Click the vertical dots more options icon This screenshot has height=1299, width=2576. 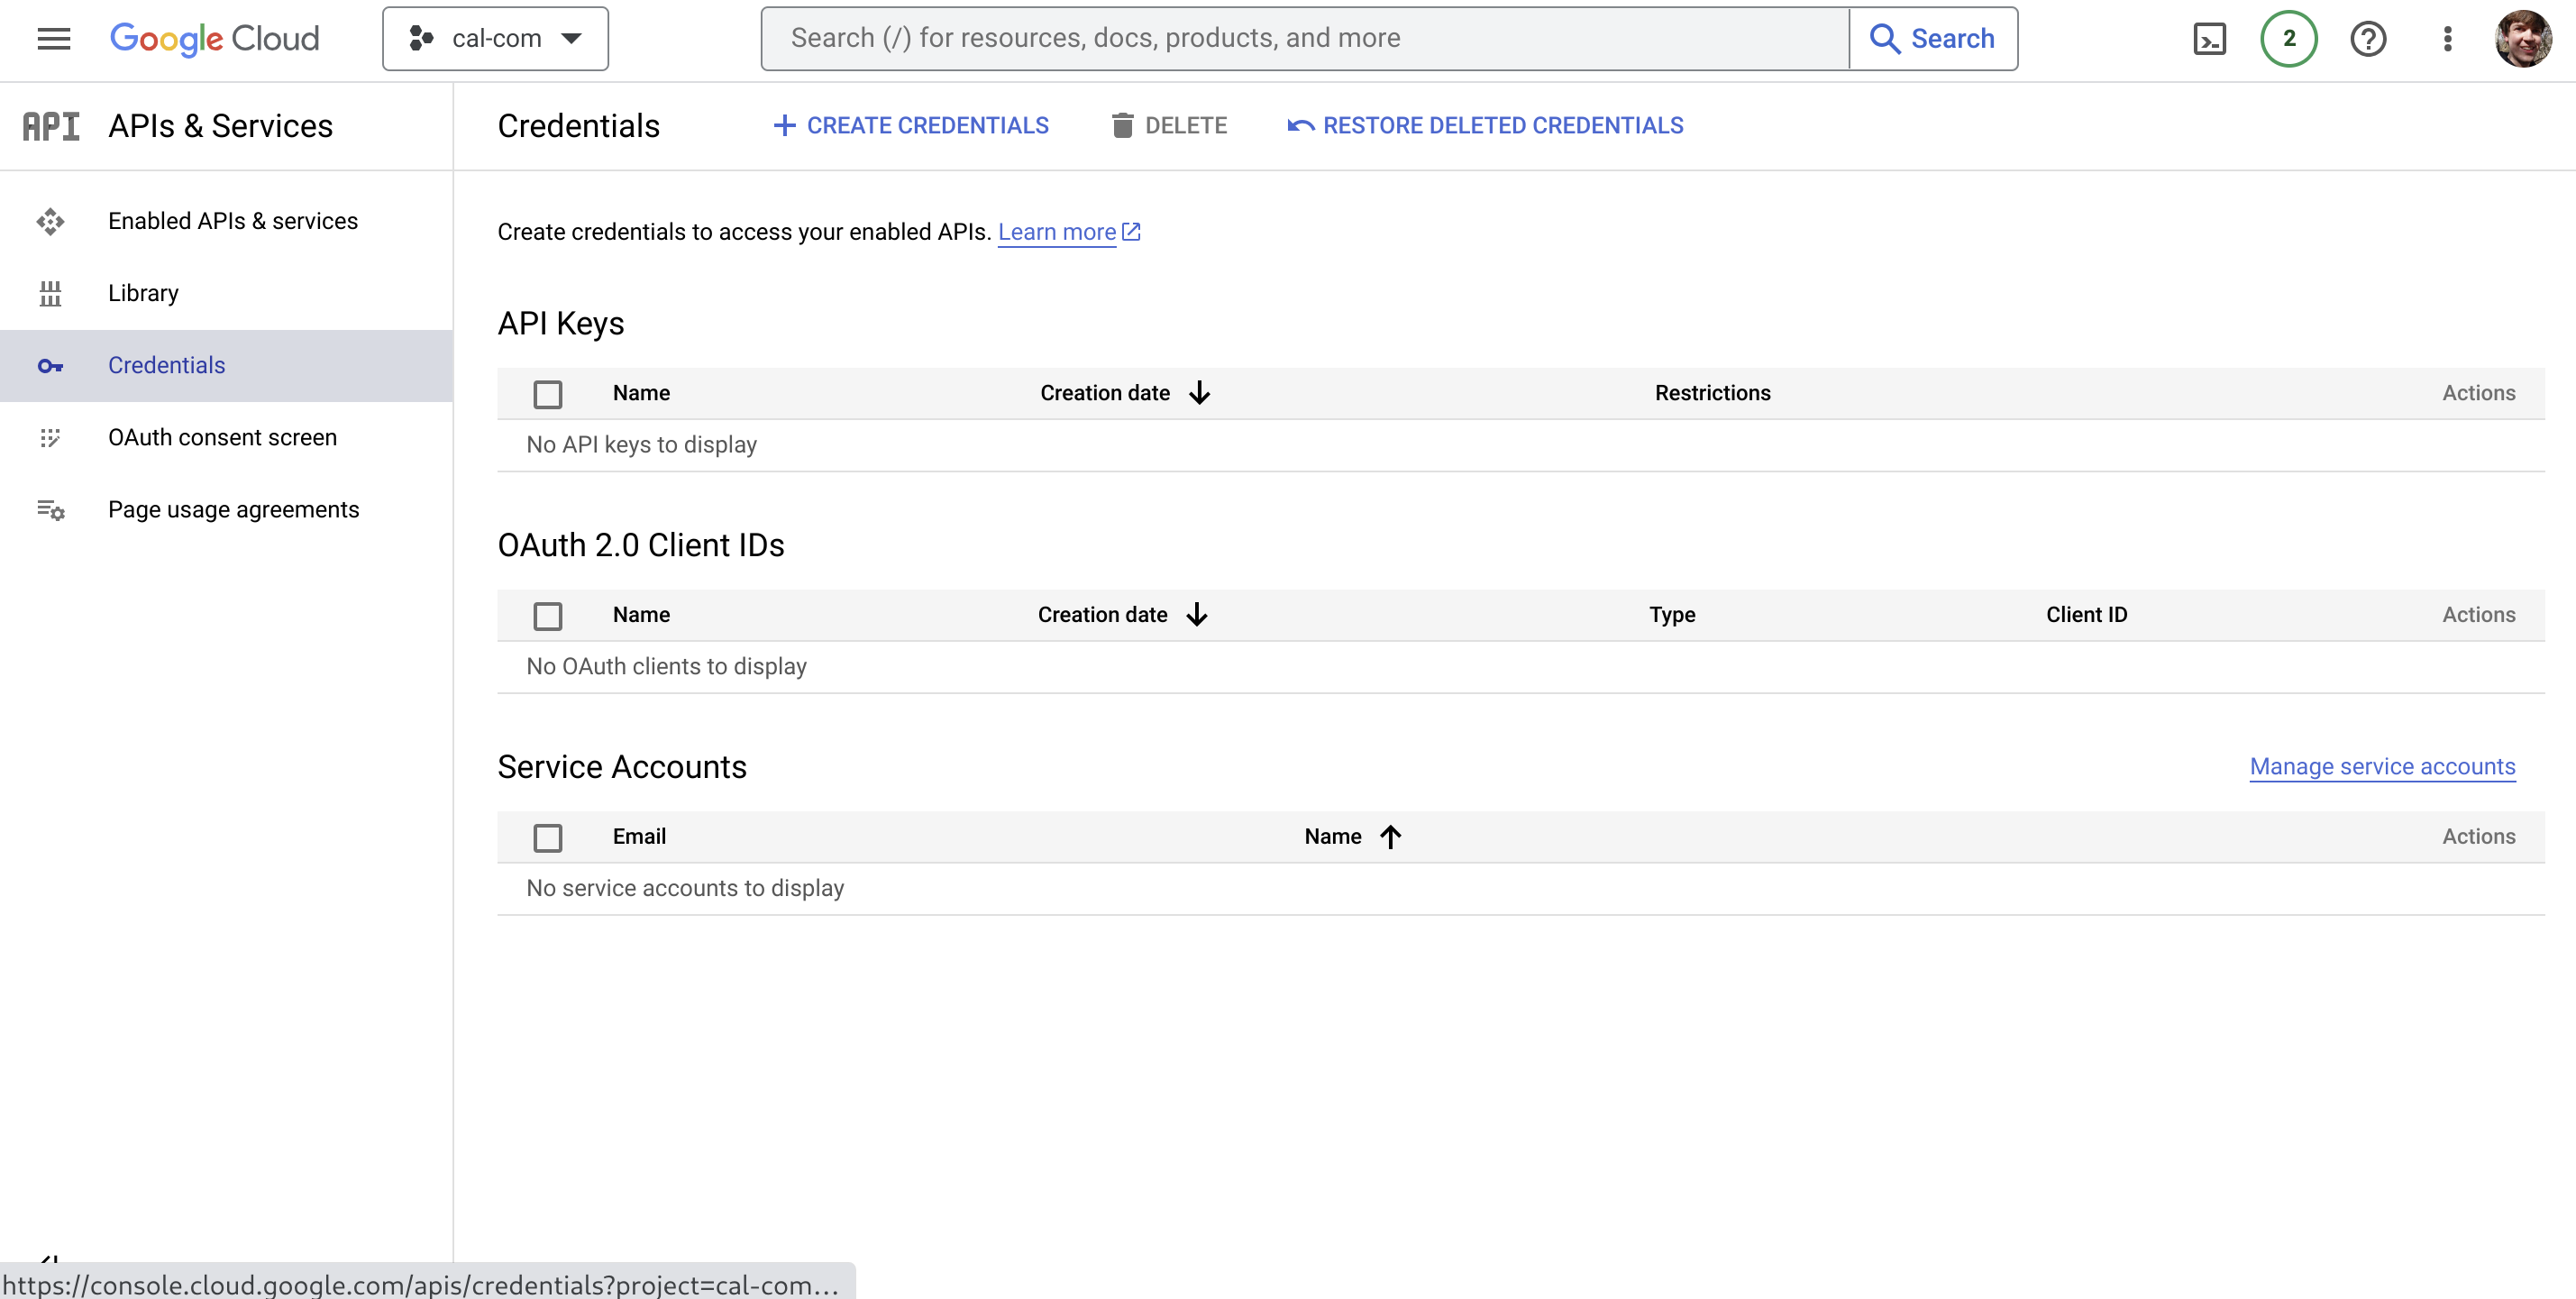click(x=2448, y=36)
